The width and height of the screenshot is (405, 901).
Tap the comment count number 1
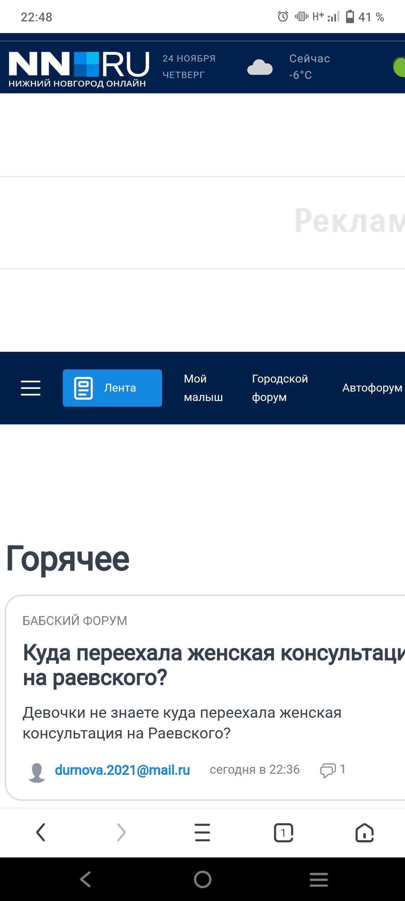(x=342, y=769)
